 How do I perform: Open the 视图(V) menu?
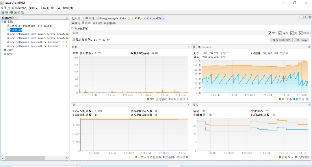[33, 8]
